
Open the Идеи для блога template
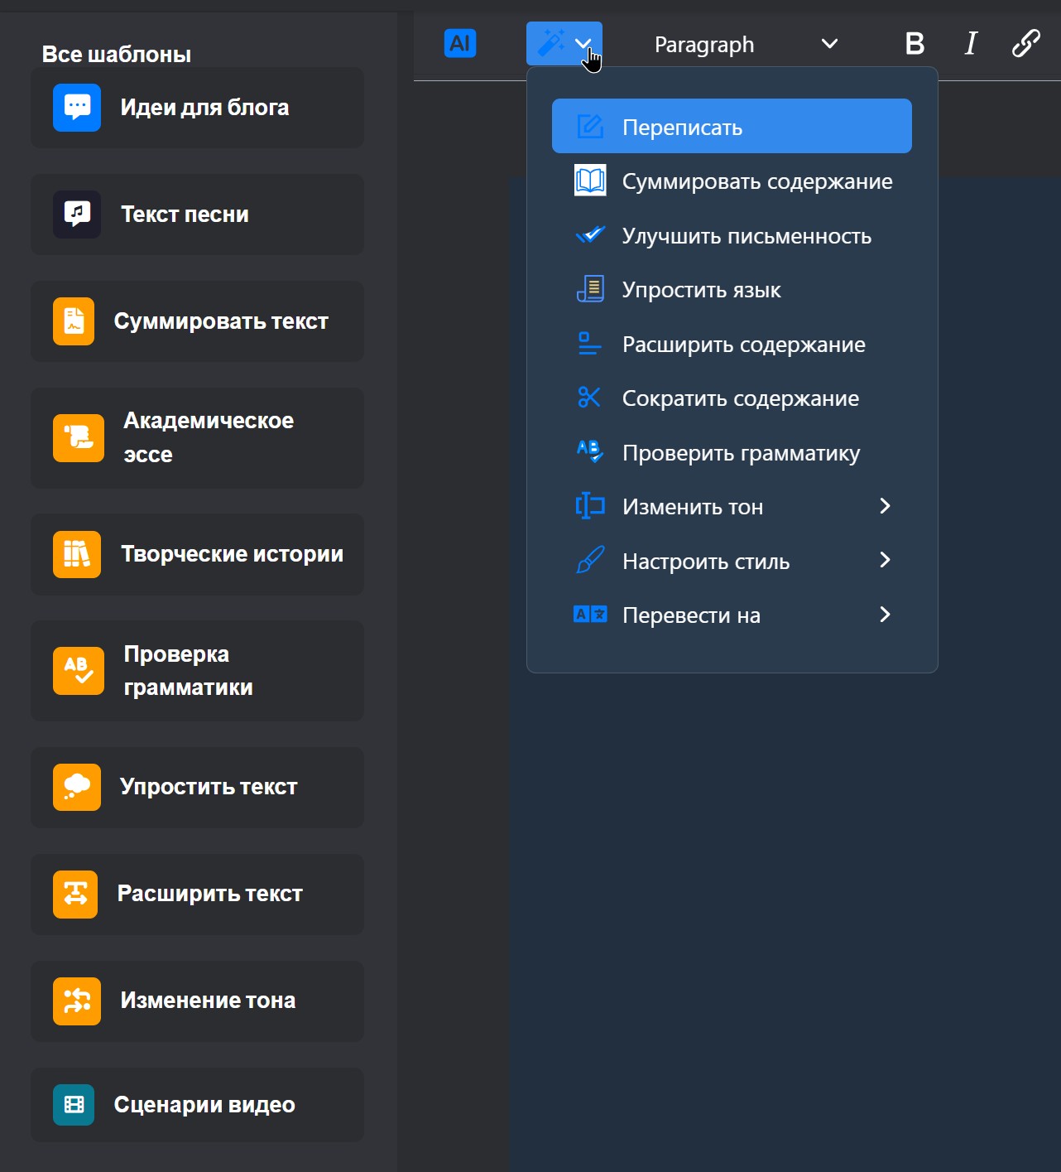click(x=197, y=108)
